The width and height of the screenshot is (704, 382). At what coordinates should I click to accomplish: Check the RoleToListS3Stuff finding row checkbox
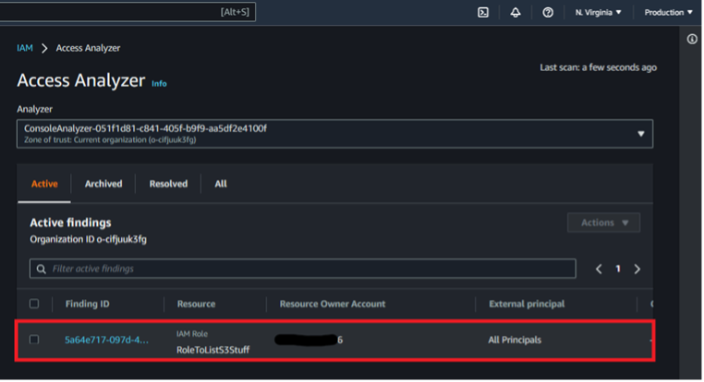click(34, 340)
